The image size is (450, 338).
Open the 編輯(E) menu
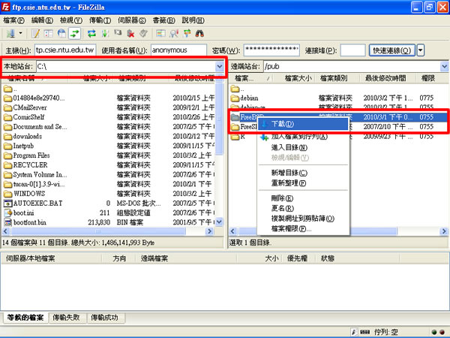pos(42,20)
